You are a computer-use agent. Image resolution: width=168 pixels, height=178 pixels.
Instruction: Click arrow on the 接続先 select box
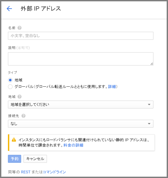pos(149,124)
